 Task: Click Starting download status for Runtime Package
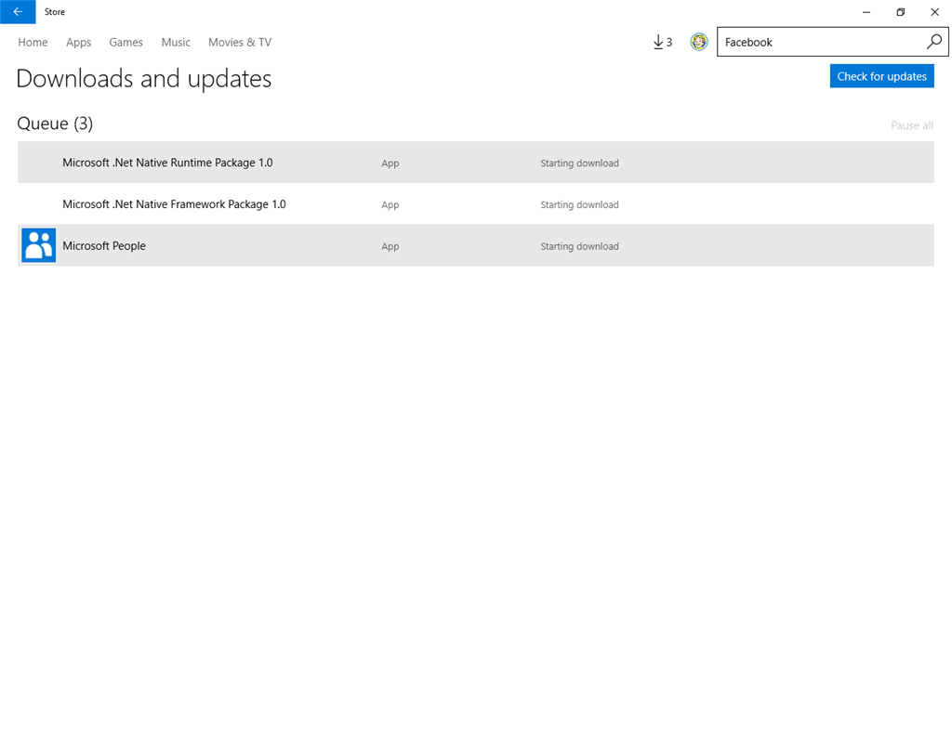coord(579,163)
